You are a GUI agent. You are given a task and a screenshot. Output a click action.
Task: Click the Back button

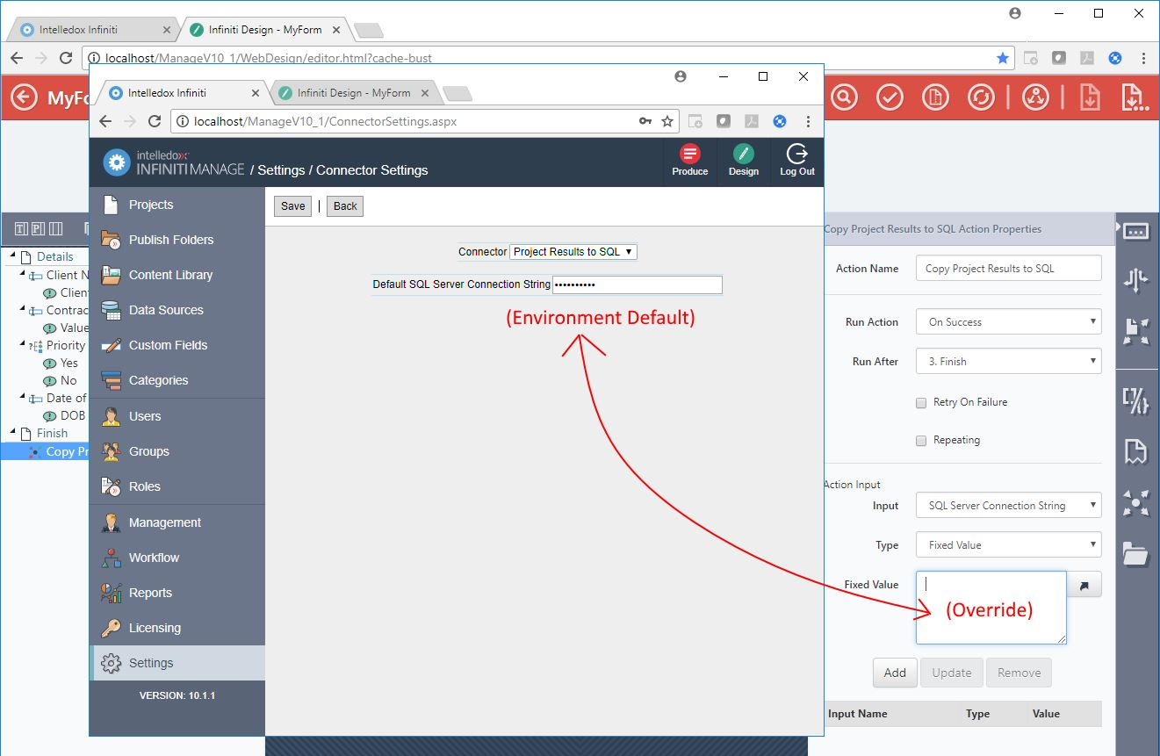345,206
